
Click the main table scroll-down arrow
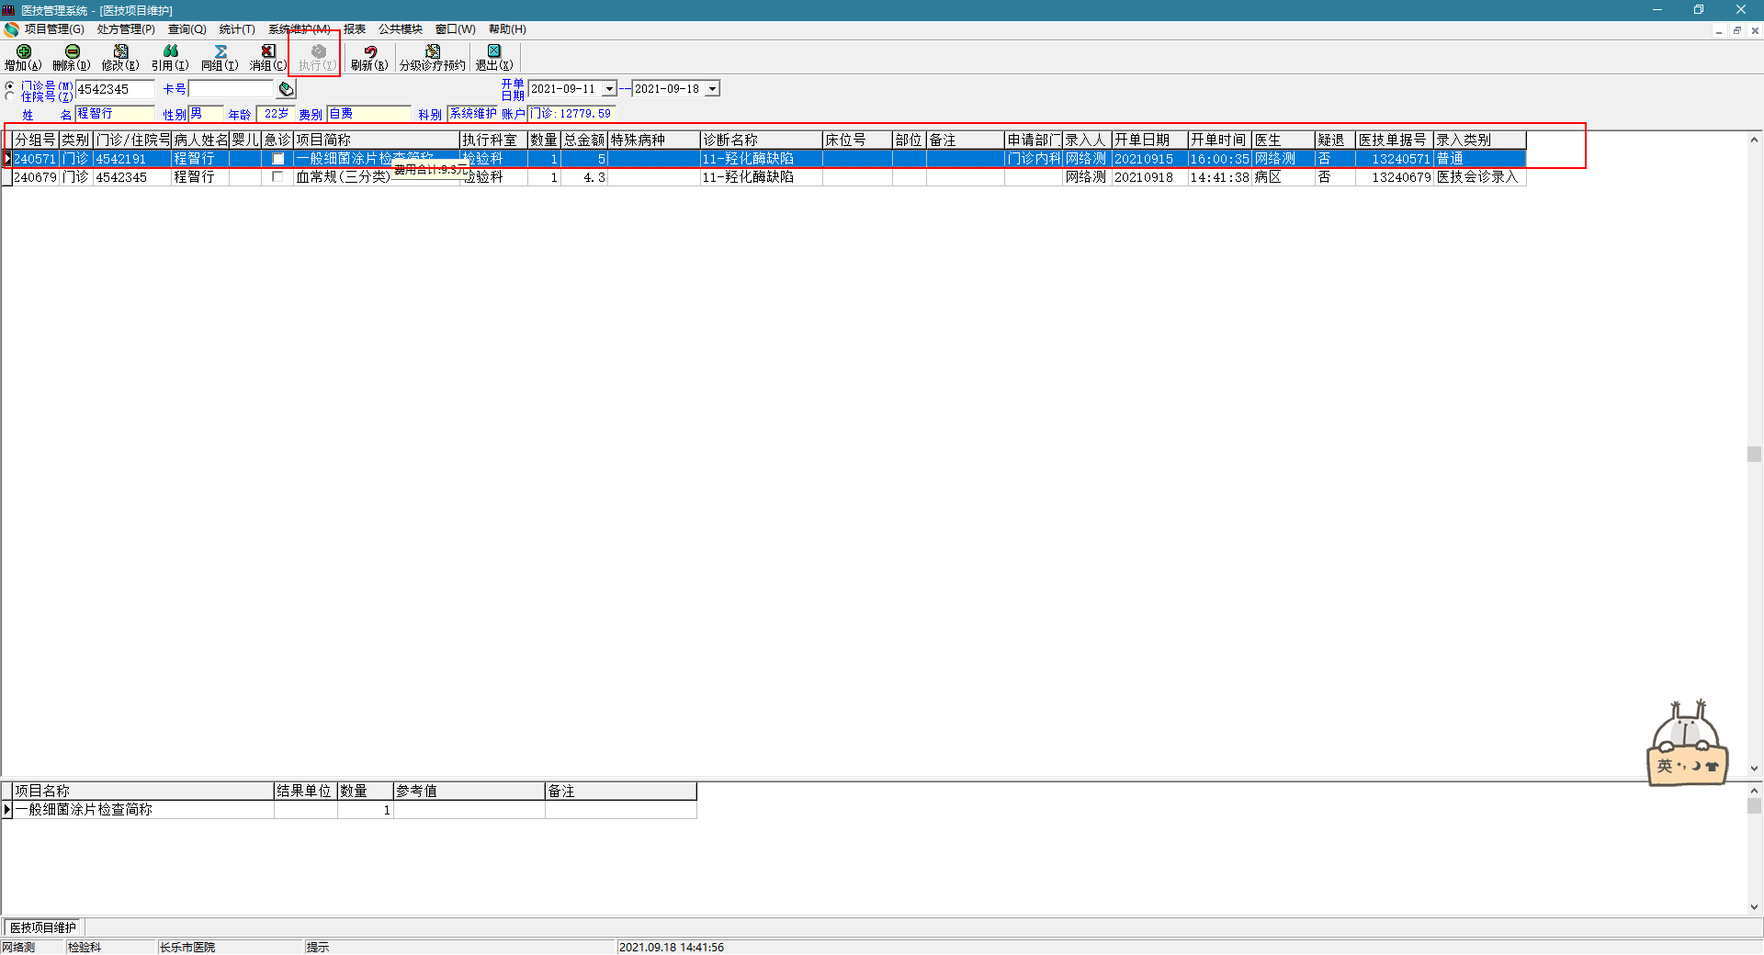1754,769
